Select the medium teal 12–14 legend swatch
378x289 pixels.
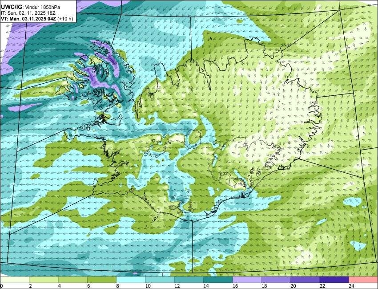click(x=189, y=280)
